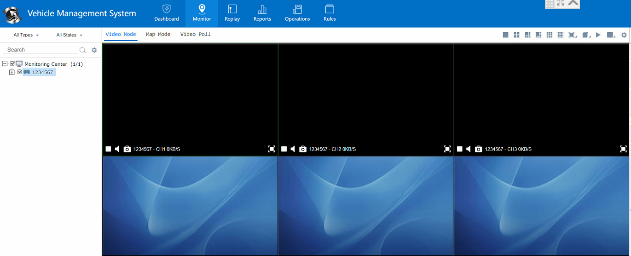Toggle the 1234567 vehicle checkbox

(x=19, y=72)
